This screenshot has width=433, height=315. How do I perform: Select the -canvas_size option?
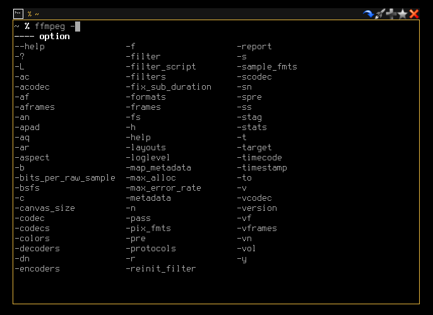click(x=45, y=208)
